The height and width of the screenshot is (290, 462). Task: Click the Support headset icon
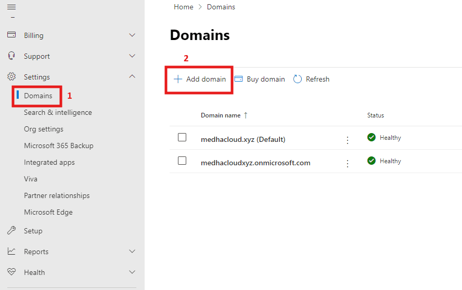point(11,56)
